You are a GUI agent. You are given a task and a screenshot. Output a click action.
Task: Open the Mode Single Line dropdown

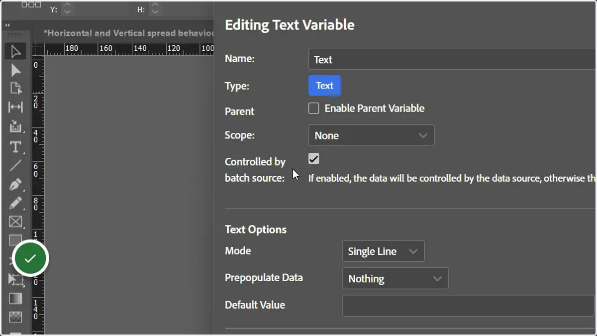point(383,251)
